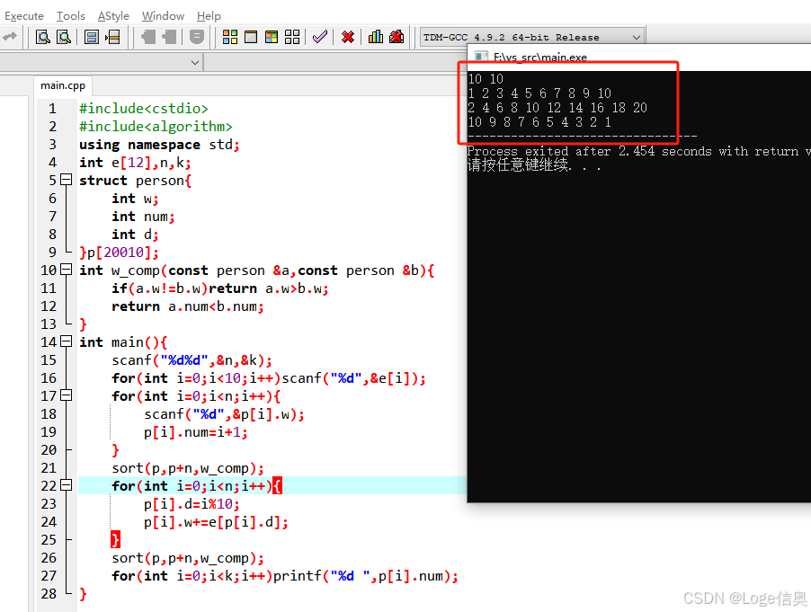This screenshot has height=612, width=811.
Task: Click the highlighted red brace on line 22
Action: (x=277, y=486)
